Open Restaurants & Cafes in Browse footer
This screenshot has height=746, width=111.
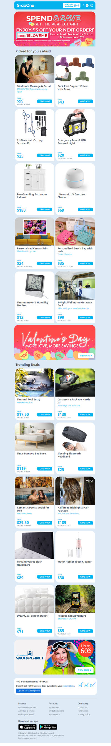pos(27,707)
